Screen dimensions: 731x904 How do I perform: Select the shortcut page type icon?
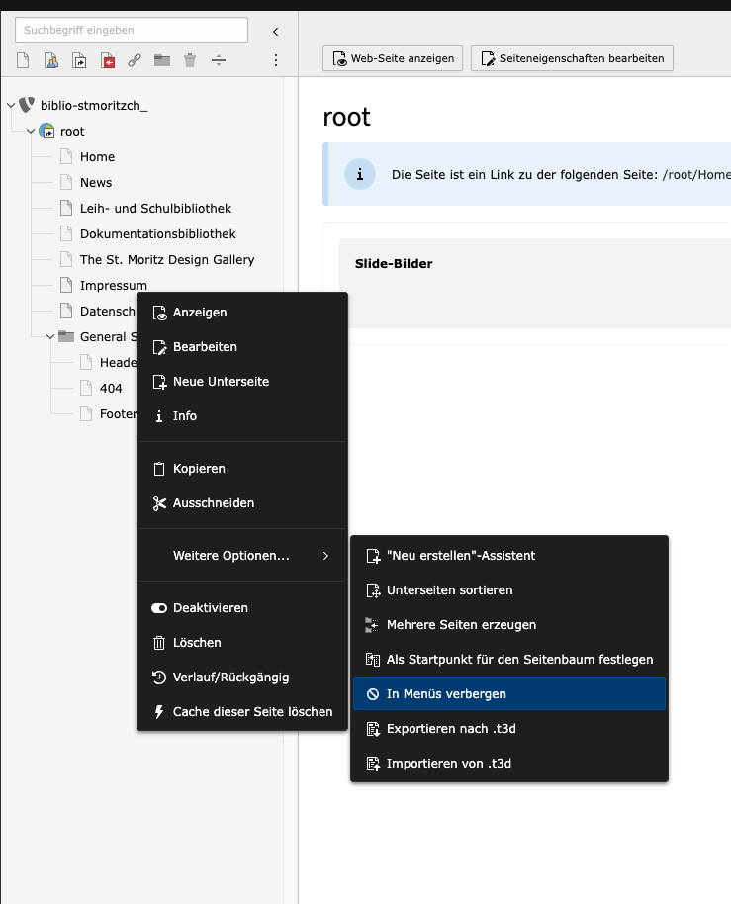[x=79, y=61]
